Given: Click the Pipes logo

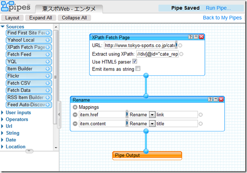Looking at the screenshot, I should coord(16,6).
